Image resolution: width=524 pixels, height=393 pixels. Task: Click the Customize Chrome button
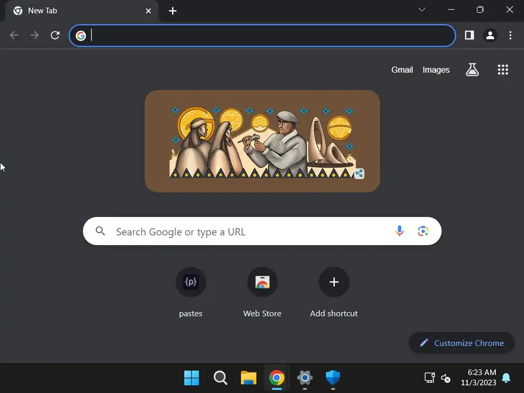(x=462, y=343)
